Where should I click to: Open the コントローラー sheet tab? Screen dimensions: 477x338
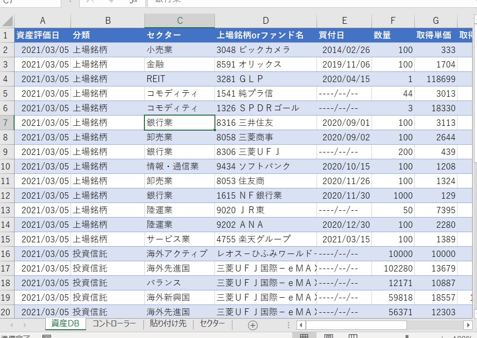pos(114,323)
